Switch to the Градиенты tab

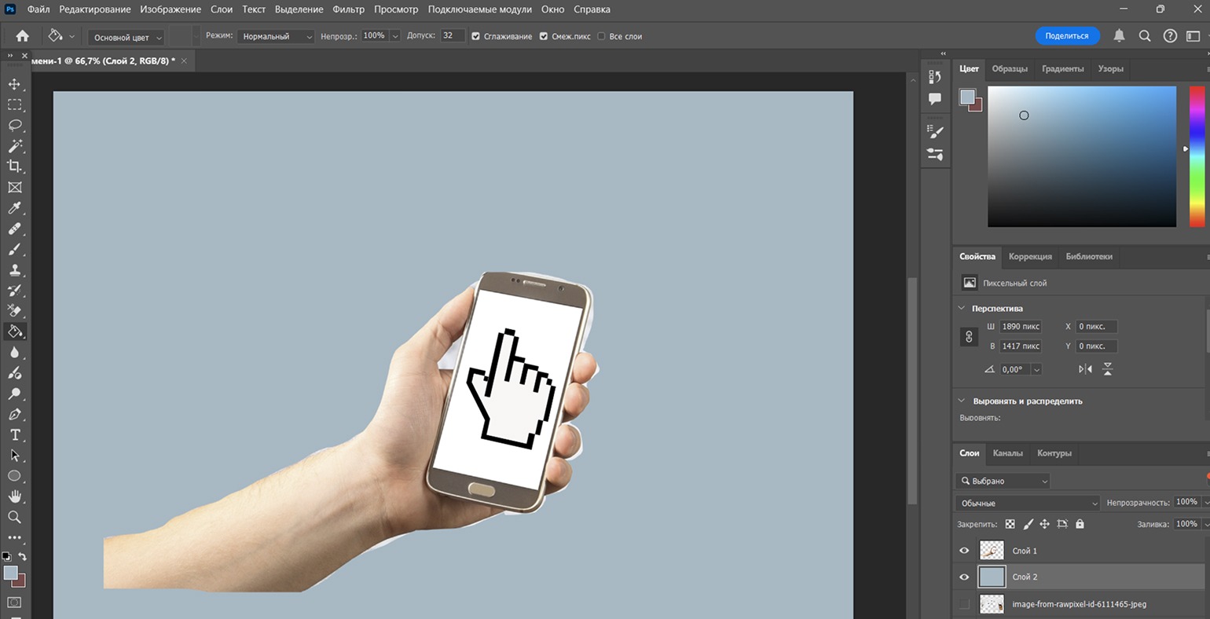tap(1063, 69)
